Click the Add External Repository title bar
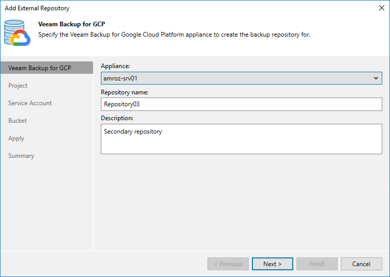Image resolution: width=390 pixels, height=277 pixels. point(155,8)
